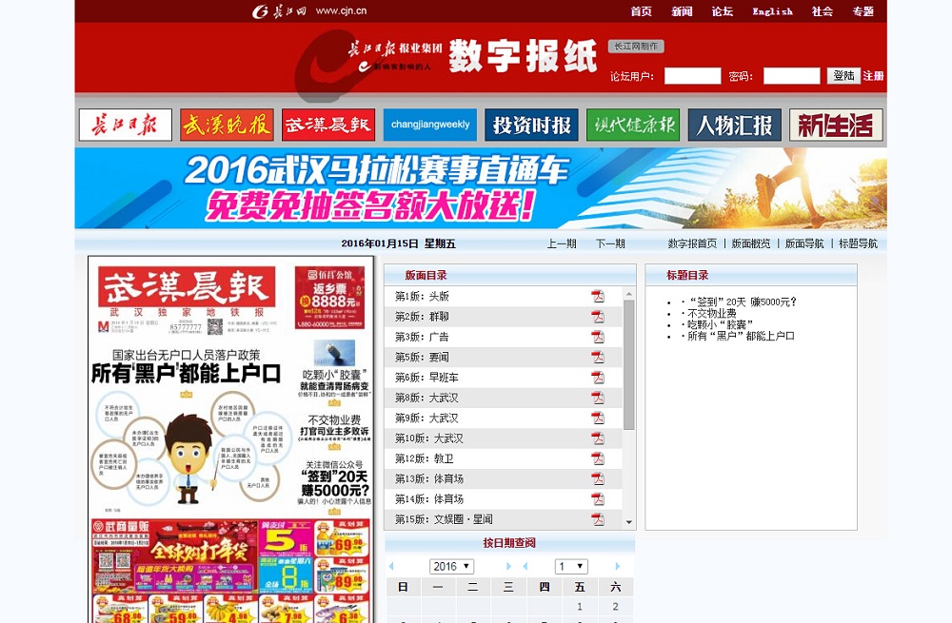The image size is (952, 623).
Task: Open 标题导航 link
Action: pos(858,243)
